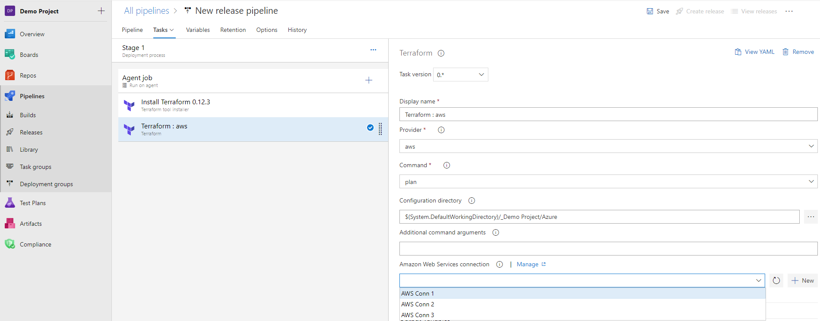
Task: Select the Agent job row
Action: click(253, 81)
